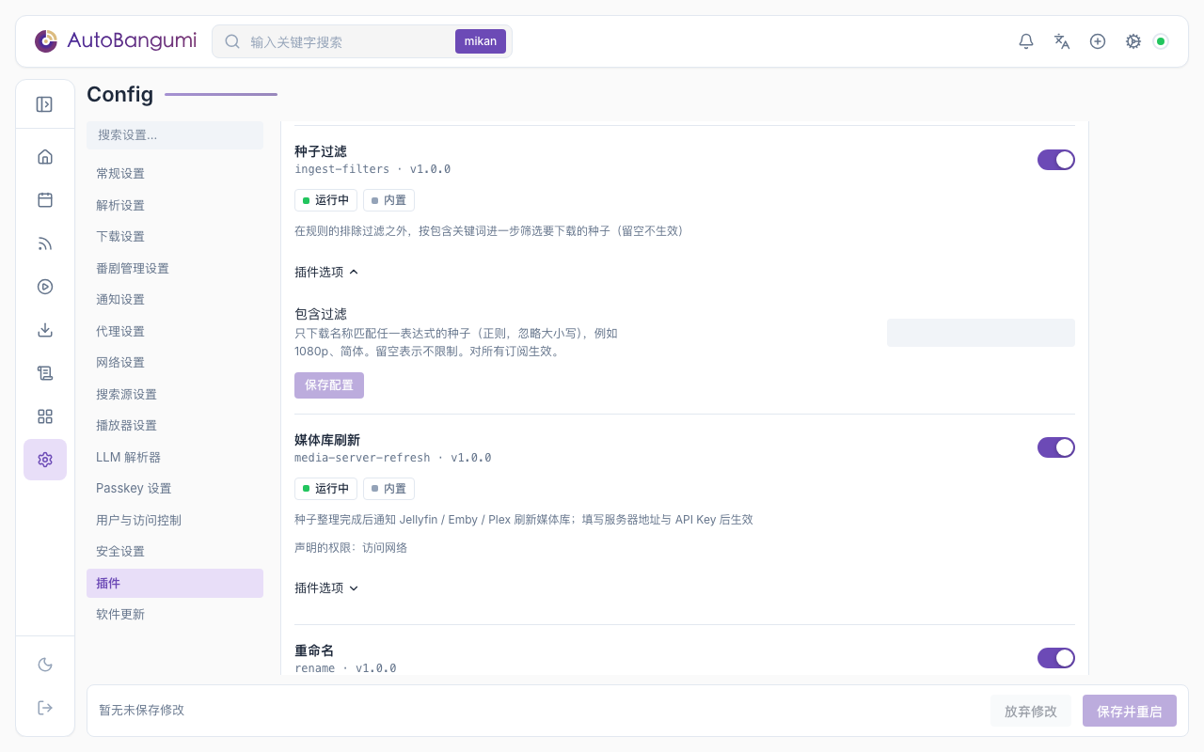The width and height of the screenshot is (1204, 752).
Task: Disable the 种子过滤 plugin toggle
Action: (1056, 160)
